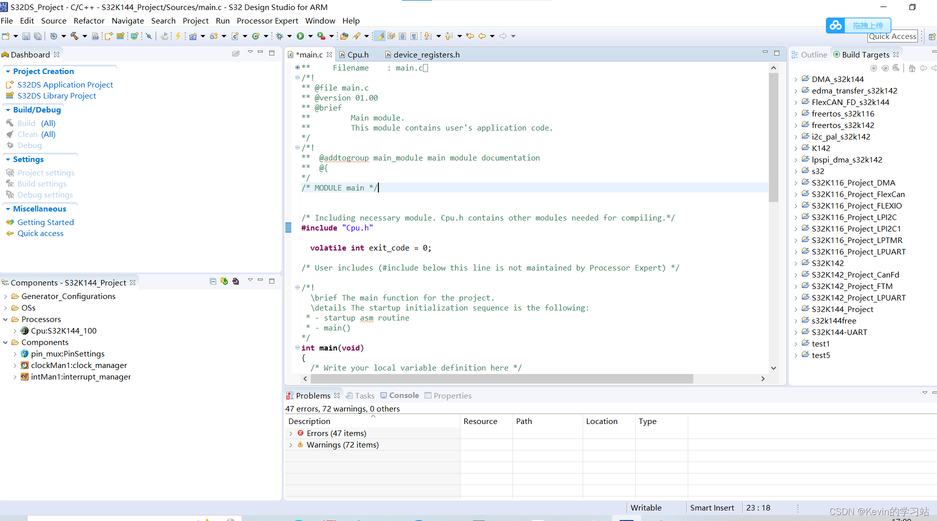Click the Home icon in Build Targets panel

pos(912,68)
